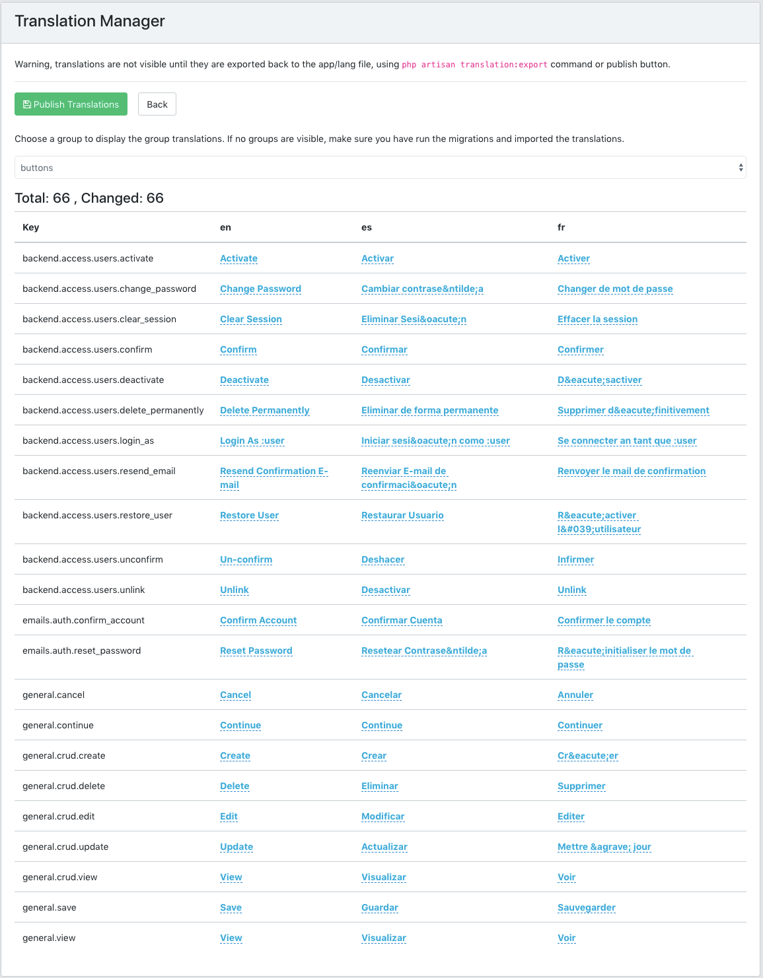763x978 pixels.
Task: Edit Spanish 'Guardar' translation
Action: (x=380, y=908)
